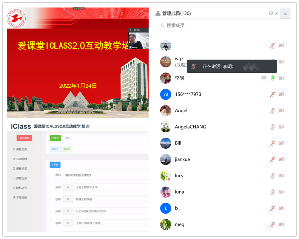Unmute microphone for lucy
Image resolution: width=299 pixels, height=239 pixels.
(x=272, y=176)
